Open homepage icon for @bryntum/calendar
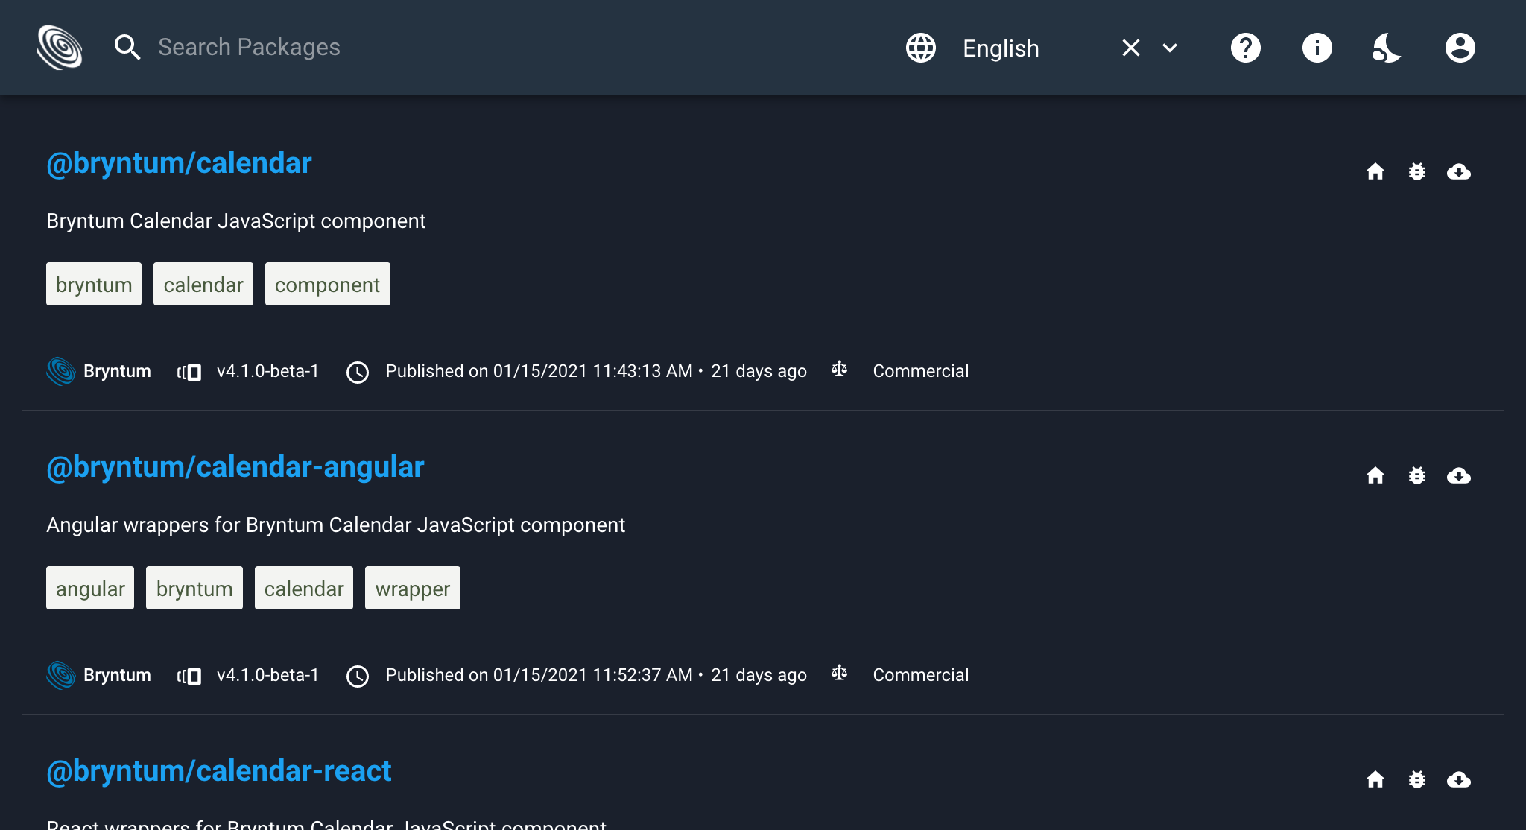Image resolution: width=1526 pixels, height=830 pixels. (1375, 172)
